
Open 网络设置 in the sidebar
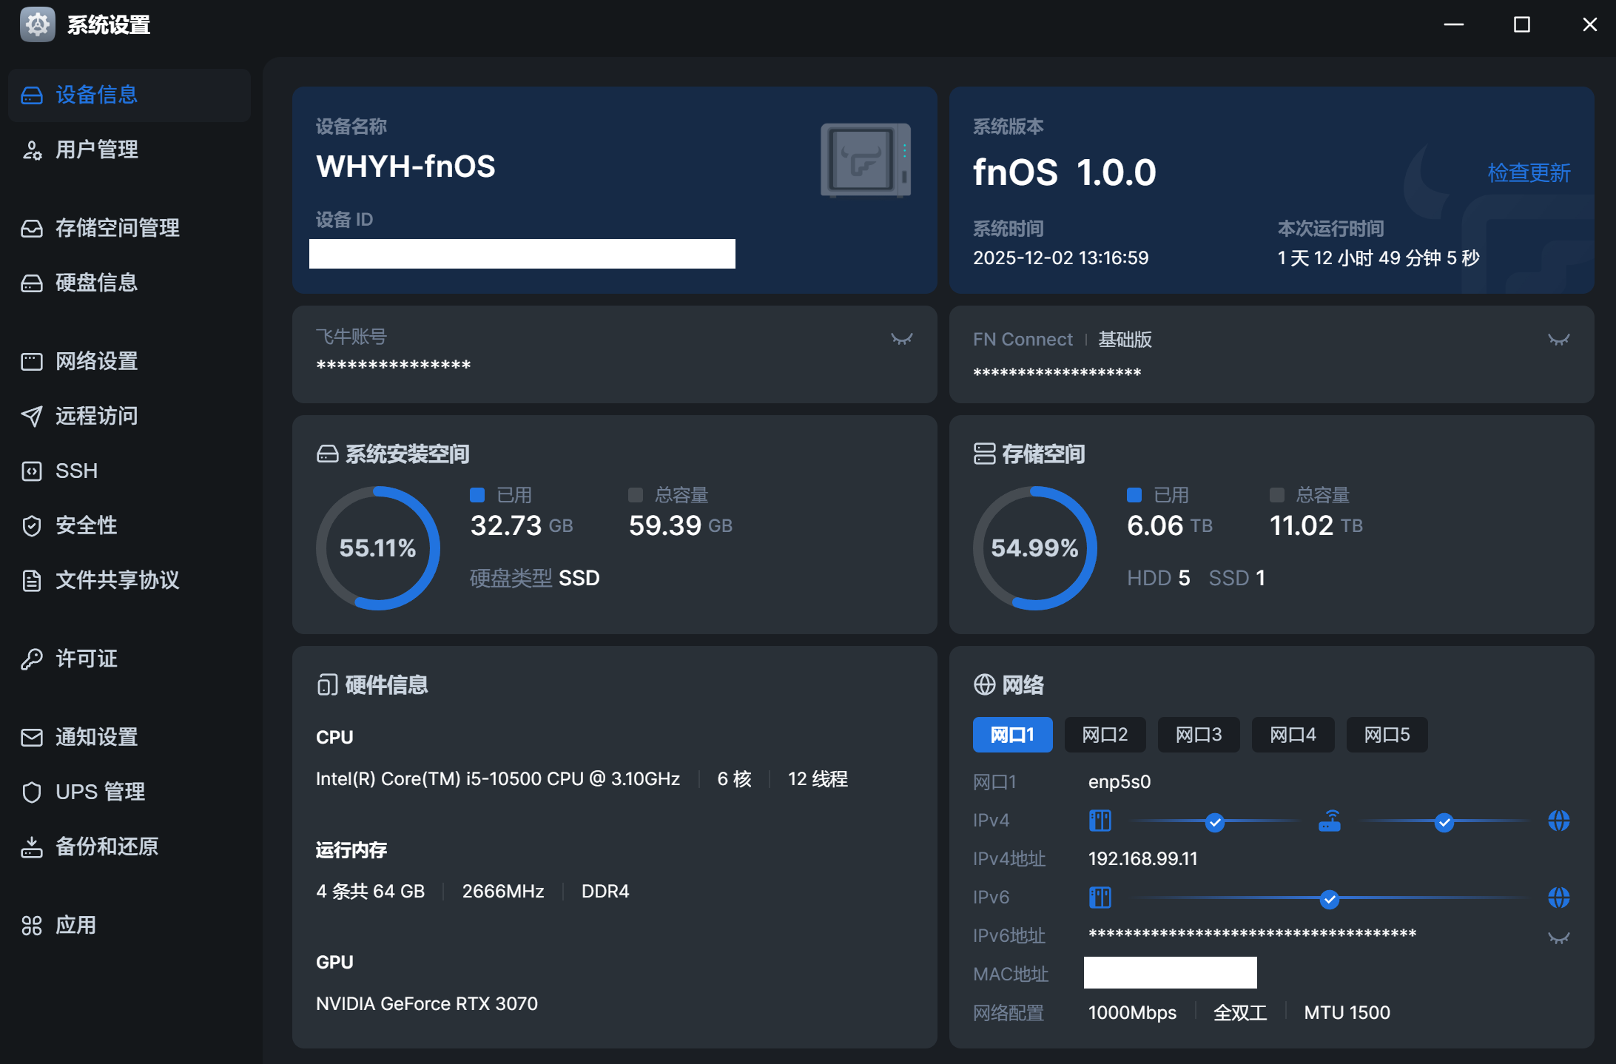point(96,361)
